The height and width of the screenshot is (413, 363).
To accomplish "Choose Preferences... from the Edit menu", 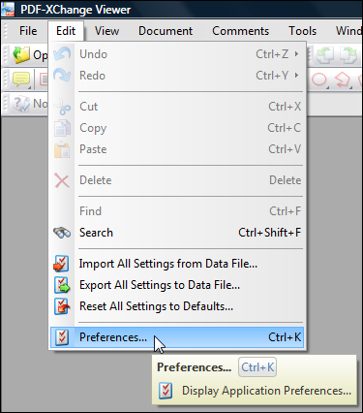I will (177, 337).
